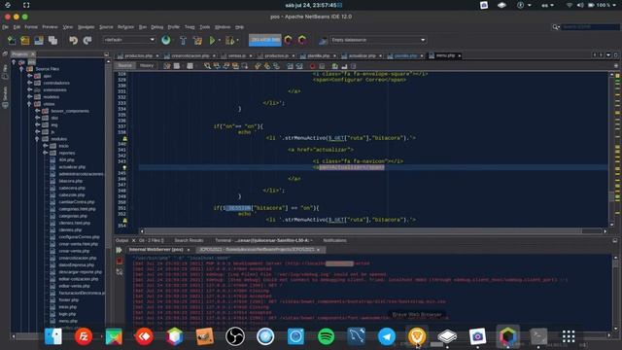Open the Debug menu
This screenshot has height=350, width=622.
[x=157, y=27]
